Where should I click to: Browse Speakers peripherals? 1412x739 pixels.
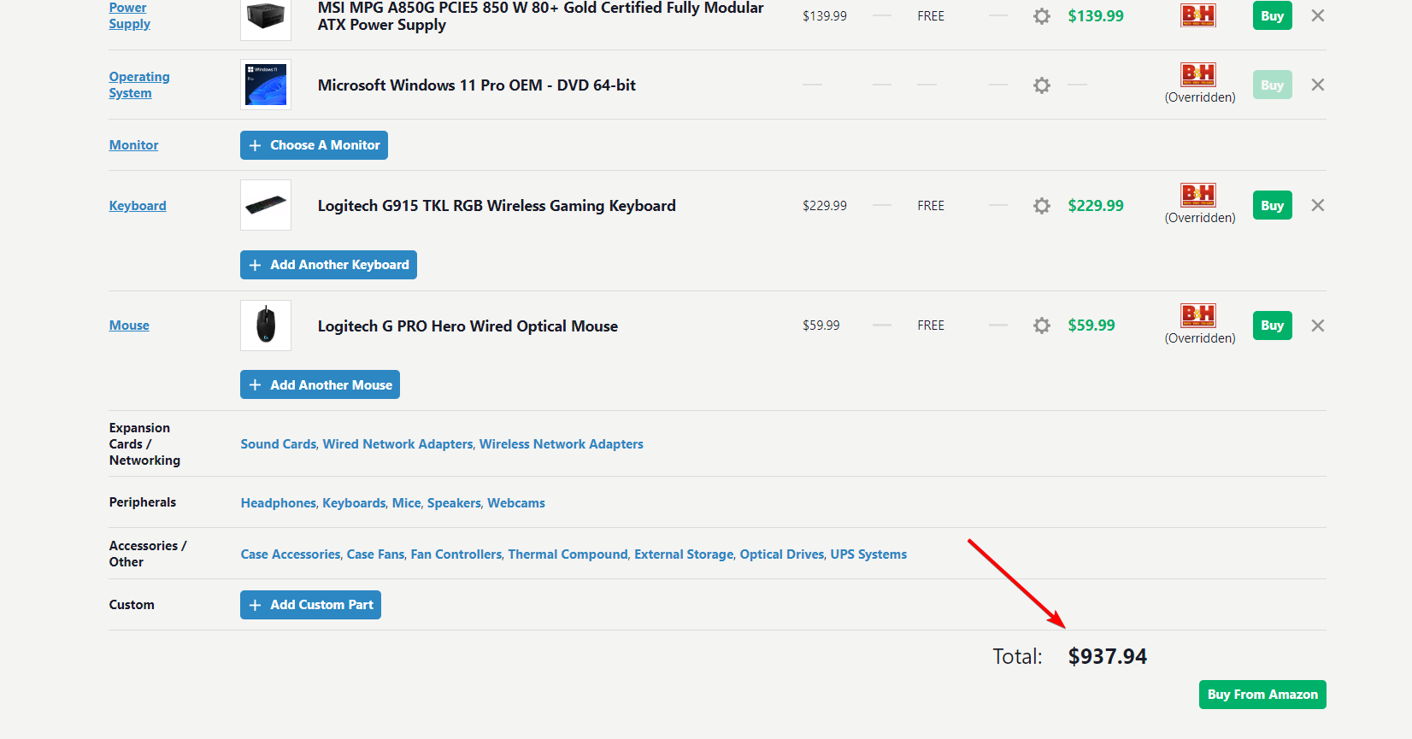pyautogui.click(x=454, y=503)
